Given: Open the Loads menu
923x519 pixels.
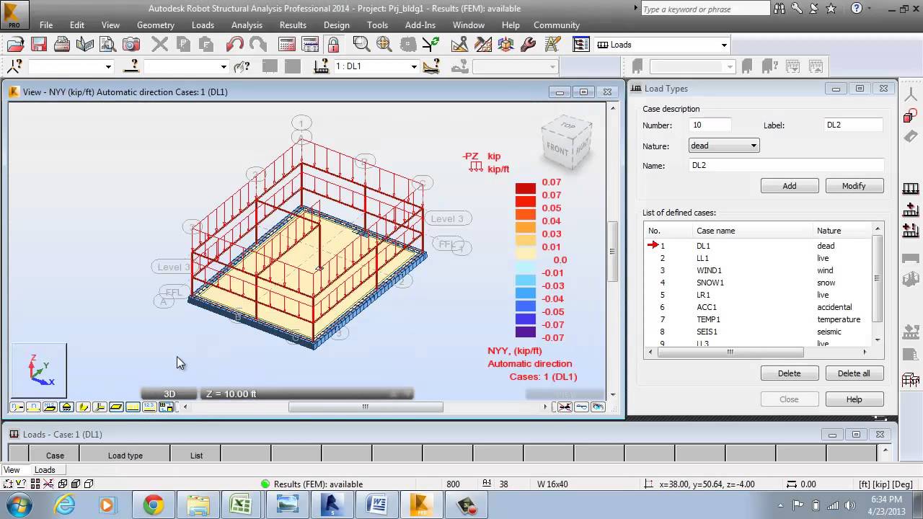Looking at the screenshot, I should click(x=203, y=25).
